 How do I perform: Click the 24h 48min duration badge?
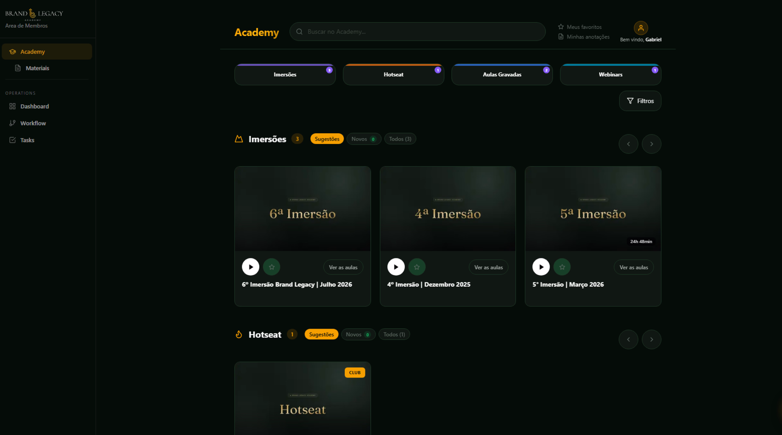click(x=641, y=242)
